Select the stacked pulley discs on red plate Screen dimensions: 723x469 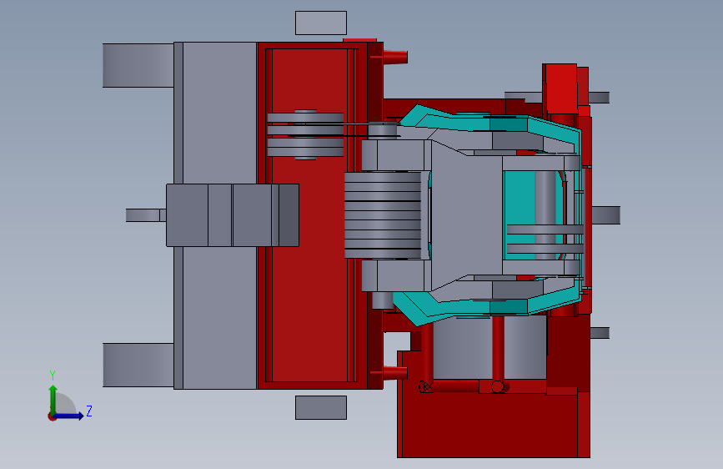(305, 134)
